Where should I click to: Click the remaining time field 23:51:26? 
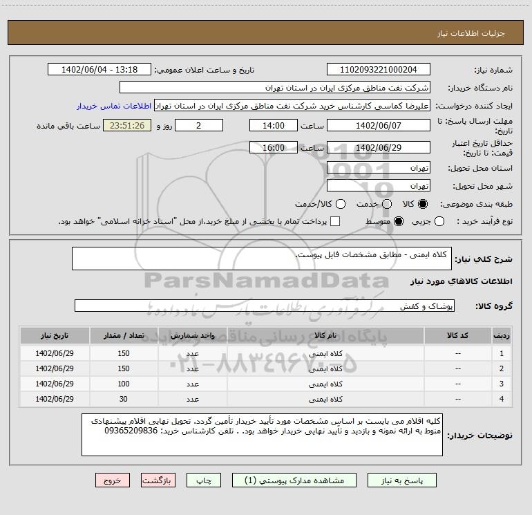pyautogui.click(x=127, y=126)
